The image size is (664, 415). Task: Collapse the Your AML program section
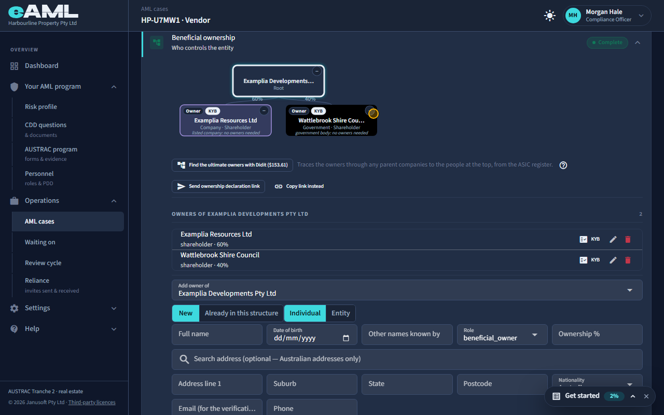[x=114, y=87]
